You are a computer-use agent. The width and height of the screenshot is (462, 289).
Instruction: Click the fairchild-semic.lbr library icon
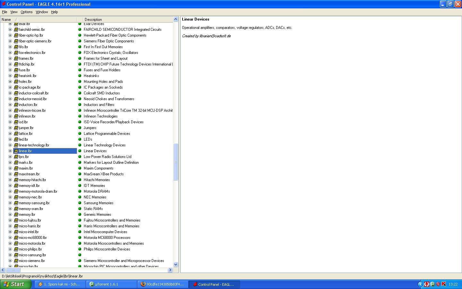[x=16, y=30]
